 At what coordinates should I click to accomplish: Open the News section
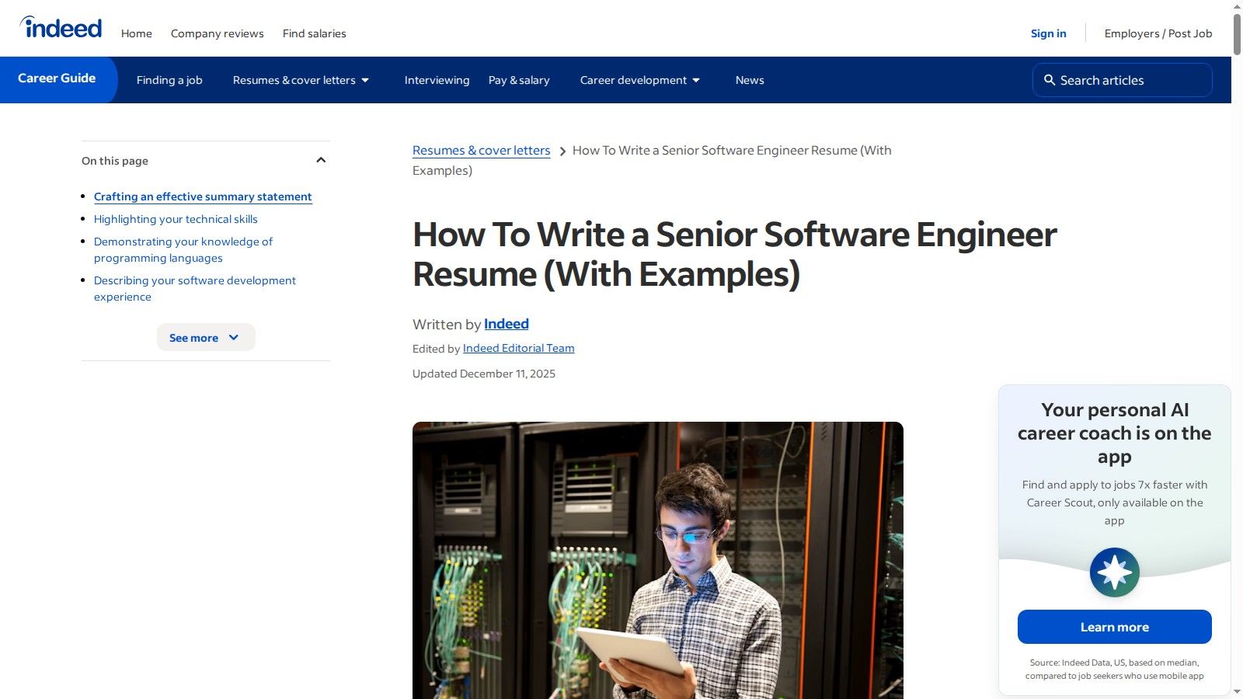click(750, 80)
